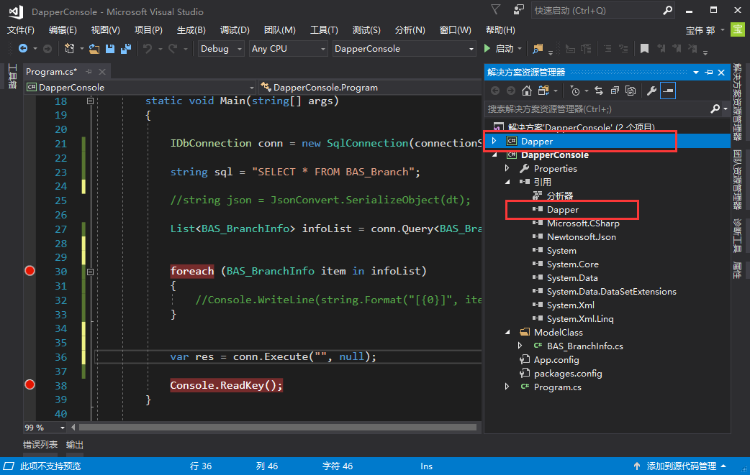Click the Open File folder icon

pyautogui.click(x=94, y=48)
